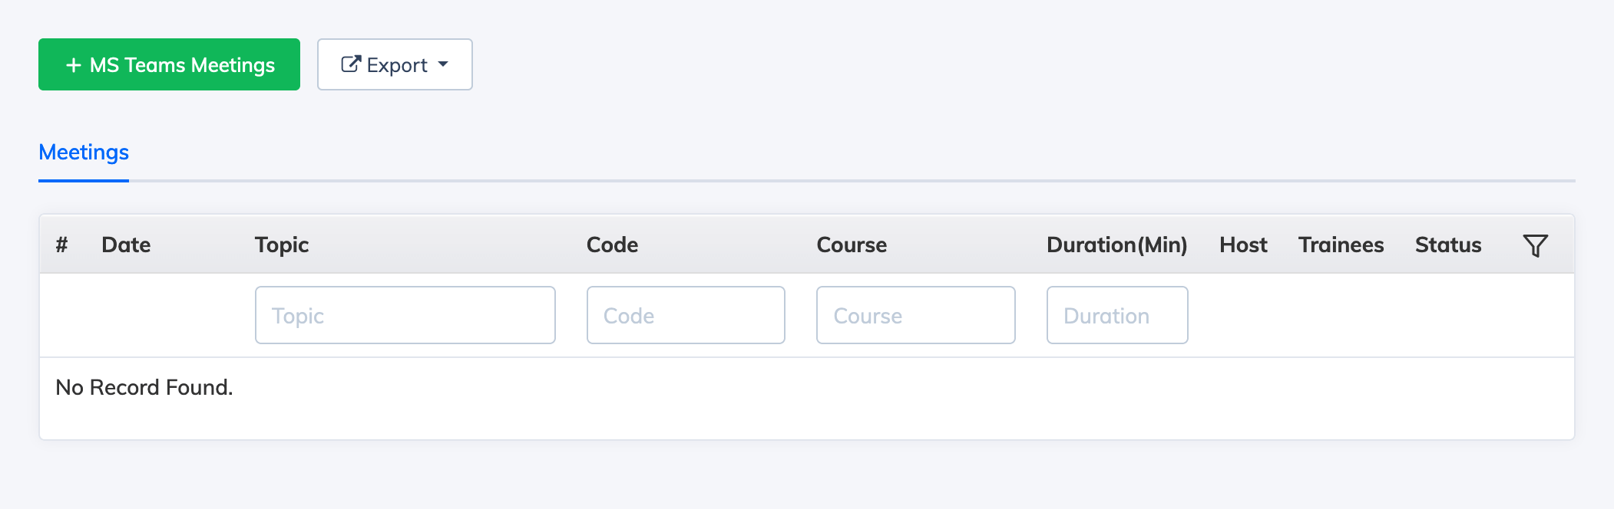Click the Duration(Min) column header
The height and width of the screenshot is (509, 1614).
[1116, 245]
